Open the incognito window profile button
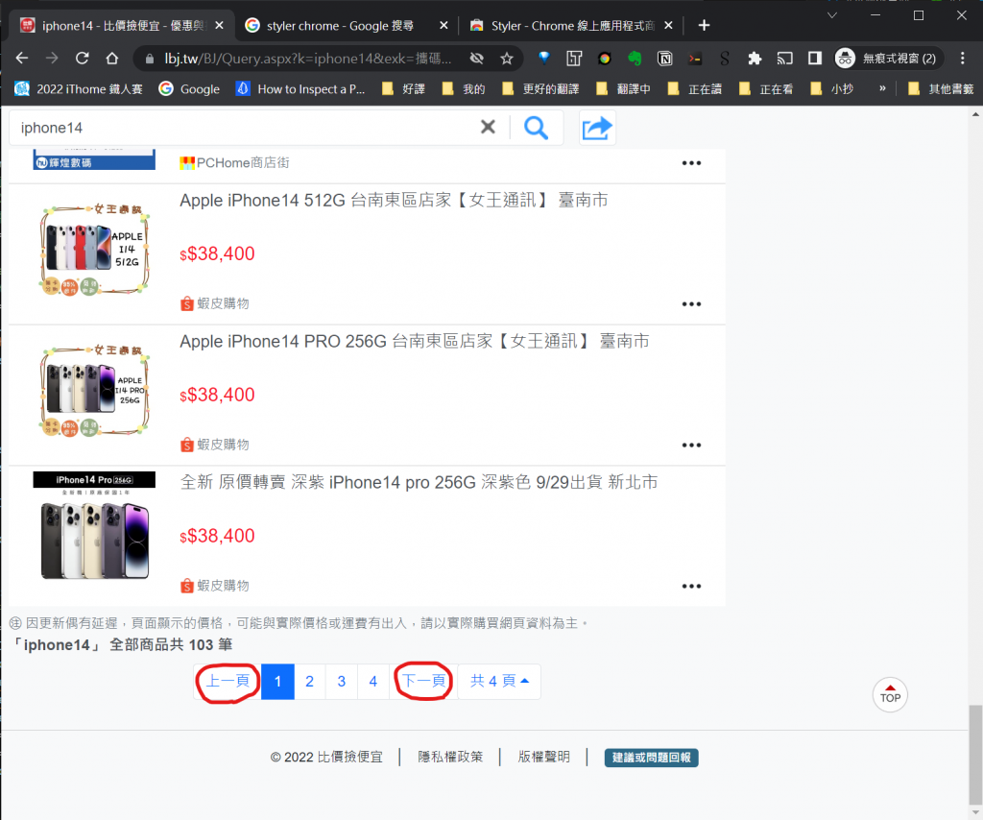 (x=886, y=59)
